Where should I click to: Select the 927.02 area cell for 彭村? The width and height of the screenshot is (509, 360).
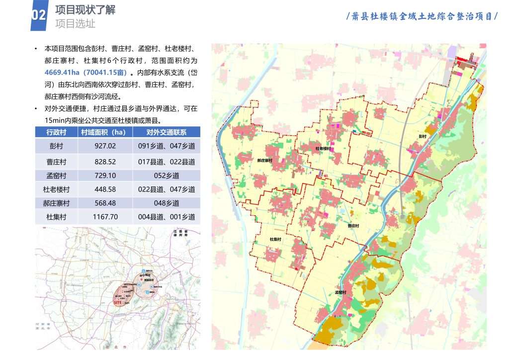click(104, 146)
